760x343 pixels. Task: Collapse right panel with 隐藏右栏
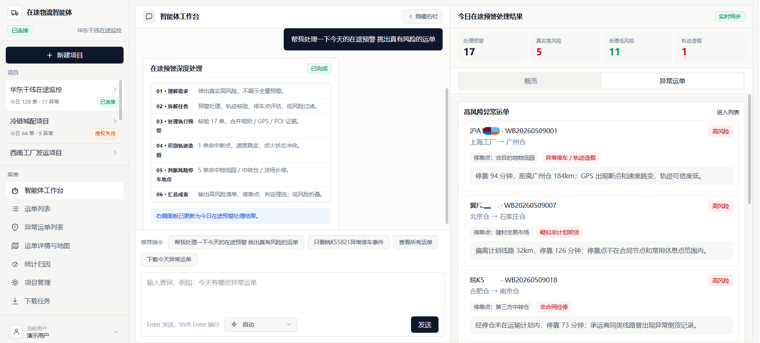pyautogui.click(x=423, y=16)
